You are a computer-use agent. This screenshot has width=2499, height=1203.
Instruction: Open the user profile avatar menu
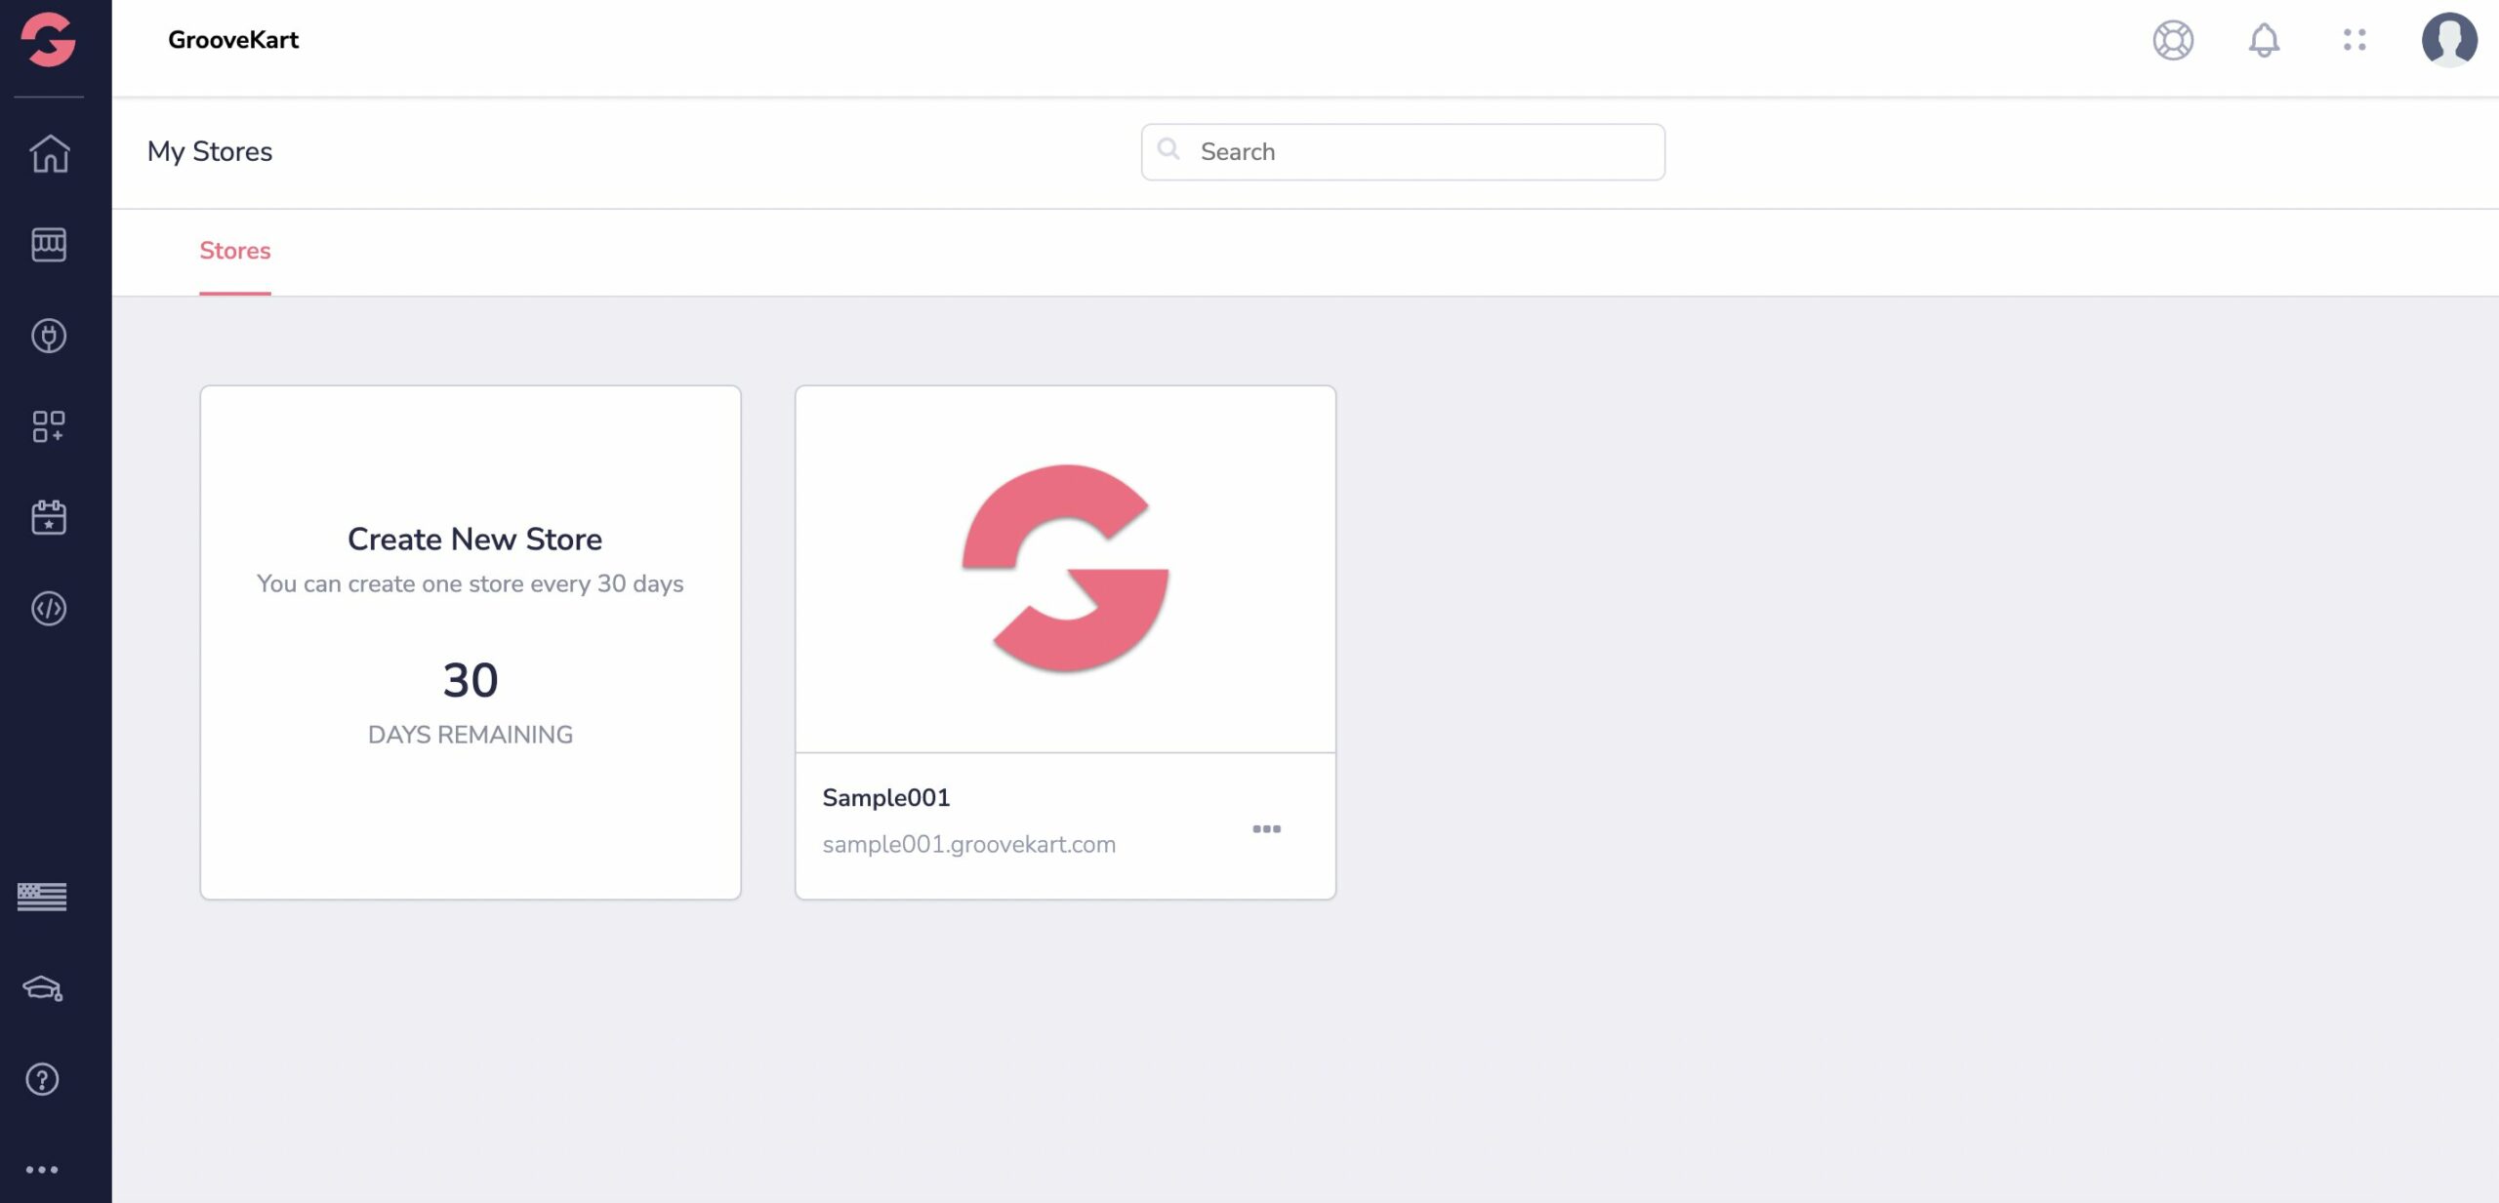point(2449,40)
